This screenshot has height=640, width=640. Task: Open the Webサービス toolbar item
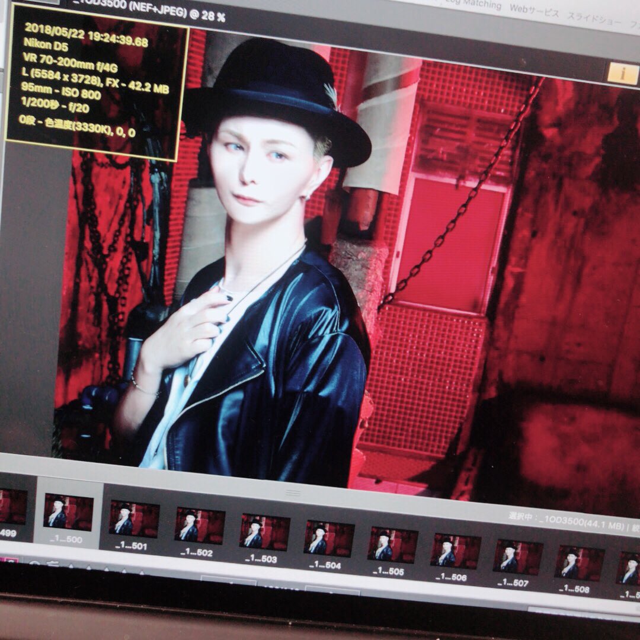pos(534,11)
